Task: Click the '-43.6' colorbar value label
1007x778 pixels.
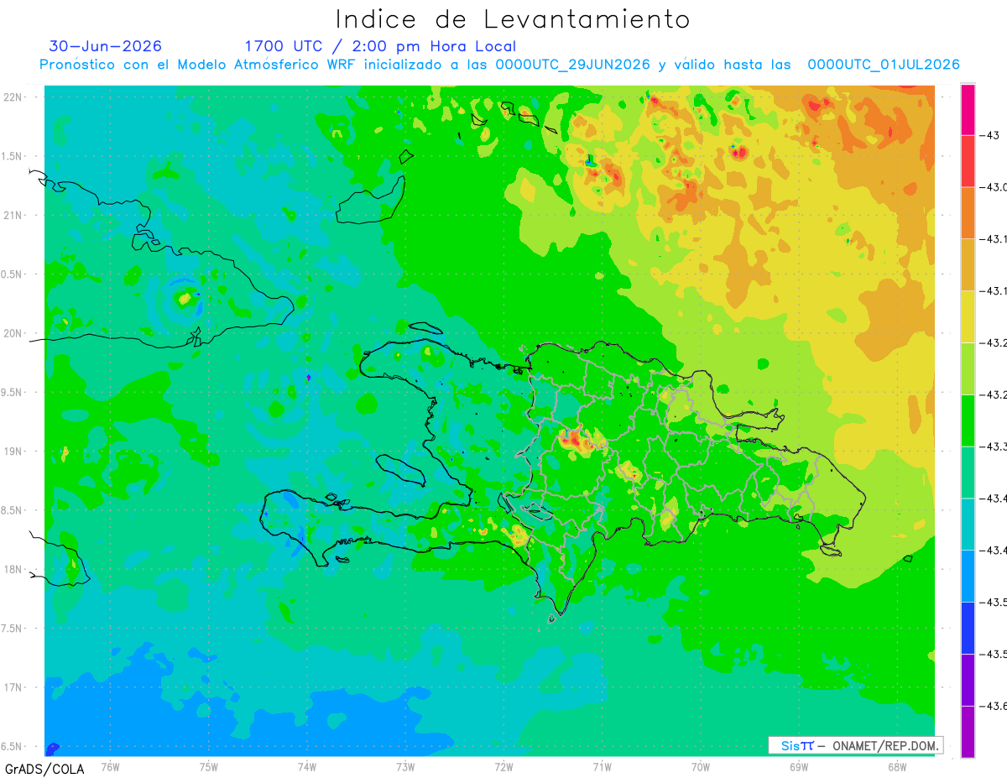Action: (x=993, y=706)
